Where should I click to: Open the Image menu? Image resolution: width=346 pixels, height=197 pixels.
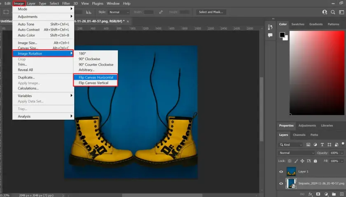point(19,4)
